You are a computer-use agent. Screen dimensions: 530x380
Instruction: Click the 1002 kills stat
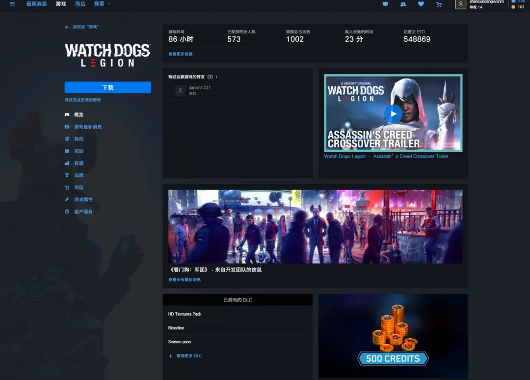295,39
